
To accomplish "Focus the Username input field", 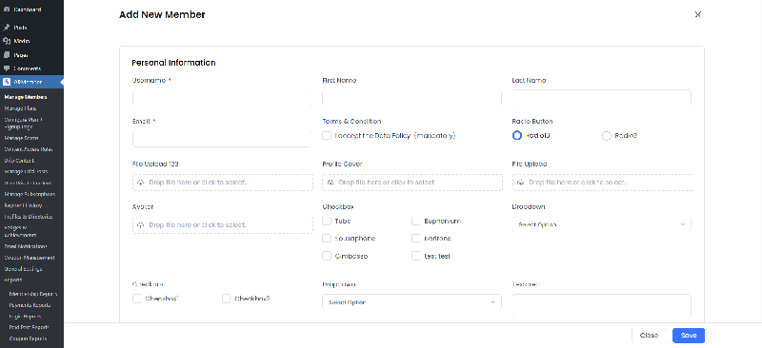I will (222, 98).
